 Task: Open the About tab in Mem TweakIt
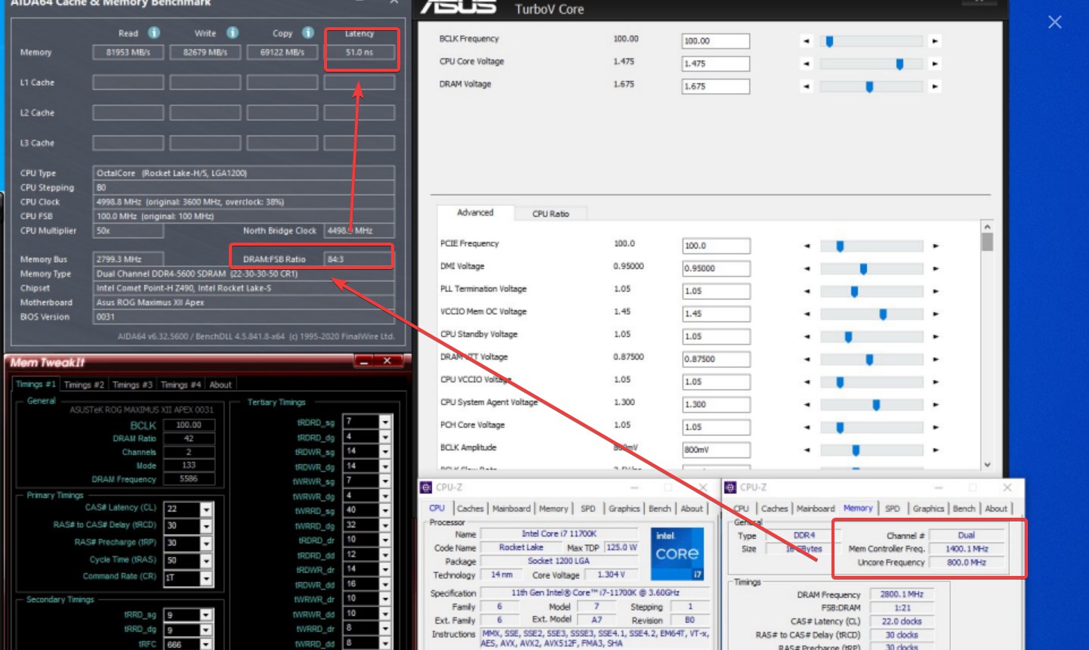coord(221,385)
